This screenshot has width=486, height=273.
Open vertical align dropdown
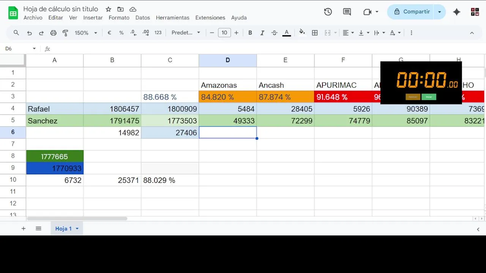click(x=364, y=33)
